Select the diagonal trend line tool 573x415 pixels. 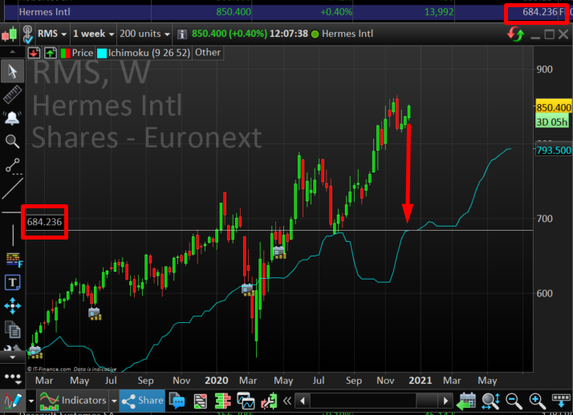pyautogui.click(x=12, y=188)
